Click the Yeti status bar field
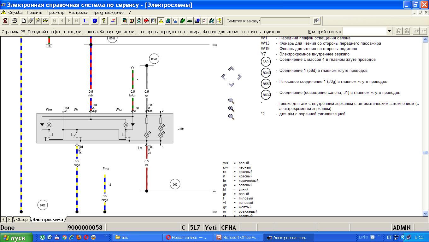 [x=211, y=228]
